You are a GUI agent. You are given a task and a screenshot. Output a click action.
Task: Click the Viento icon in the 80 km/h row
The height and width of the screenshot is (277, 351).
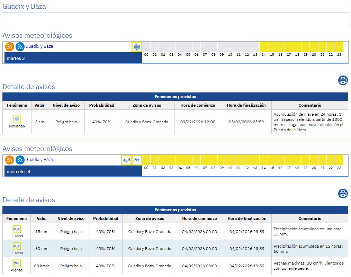click(17, 263)
